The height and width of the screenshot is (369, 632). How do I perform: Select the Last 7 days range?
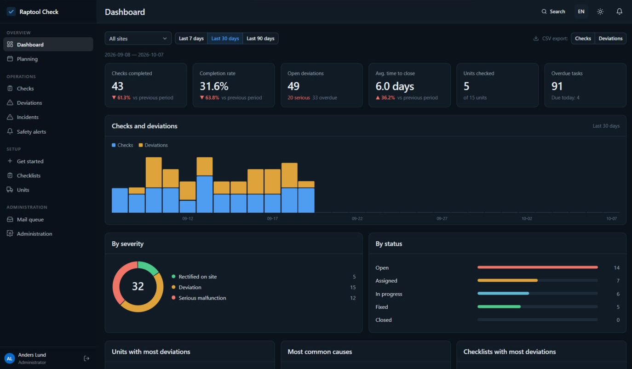(x=191, y=39)
